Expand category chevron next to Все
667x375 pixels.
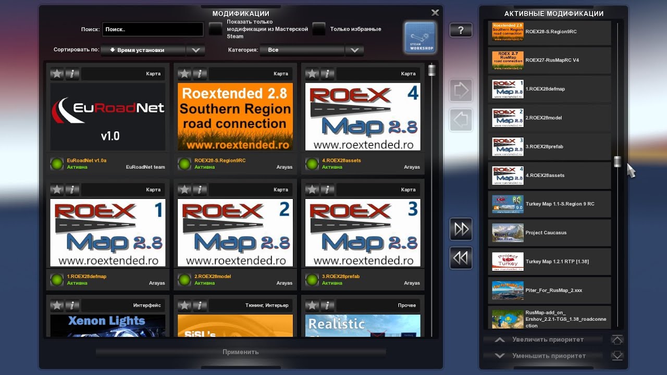(x=354, y=50)
